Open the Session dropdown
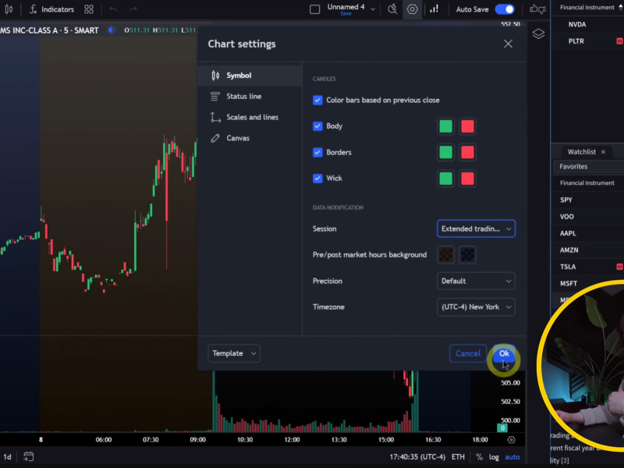 click(x=476, y=229)
